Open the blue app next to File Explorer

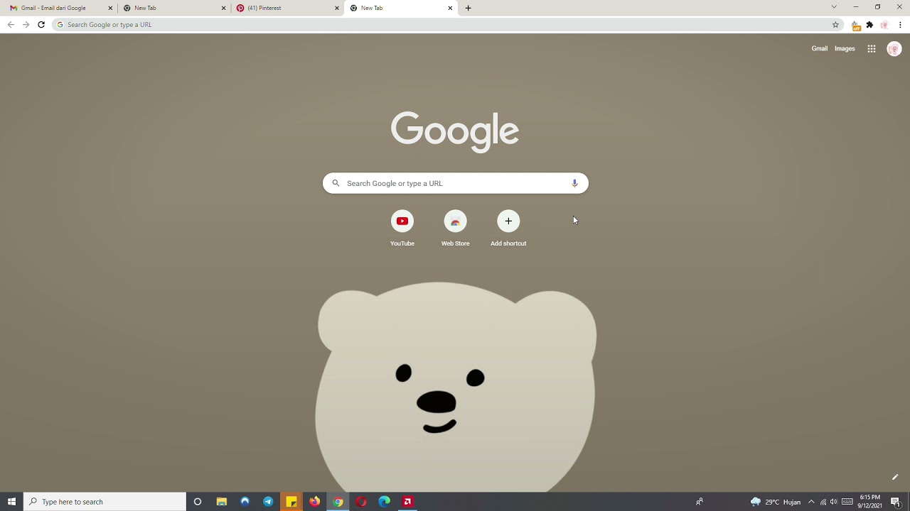(245, 502)
